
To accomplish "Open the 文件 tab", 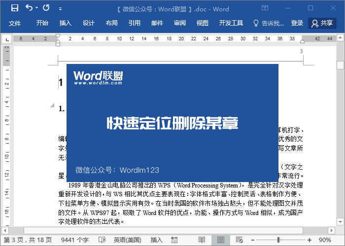I will point(15,23).
